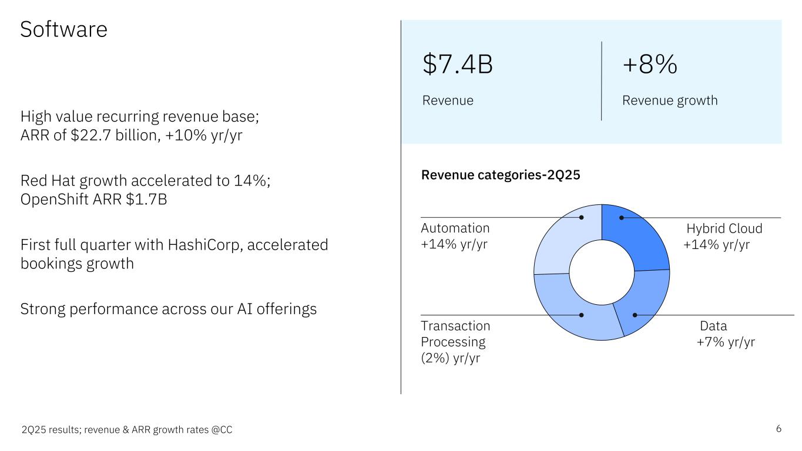
Task: Click the Data leader line dot
Action: (x=635, y=315)
